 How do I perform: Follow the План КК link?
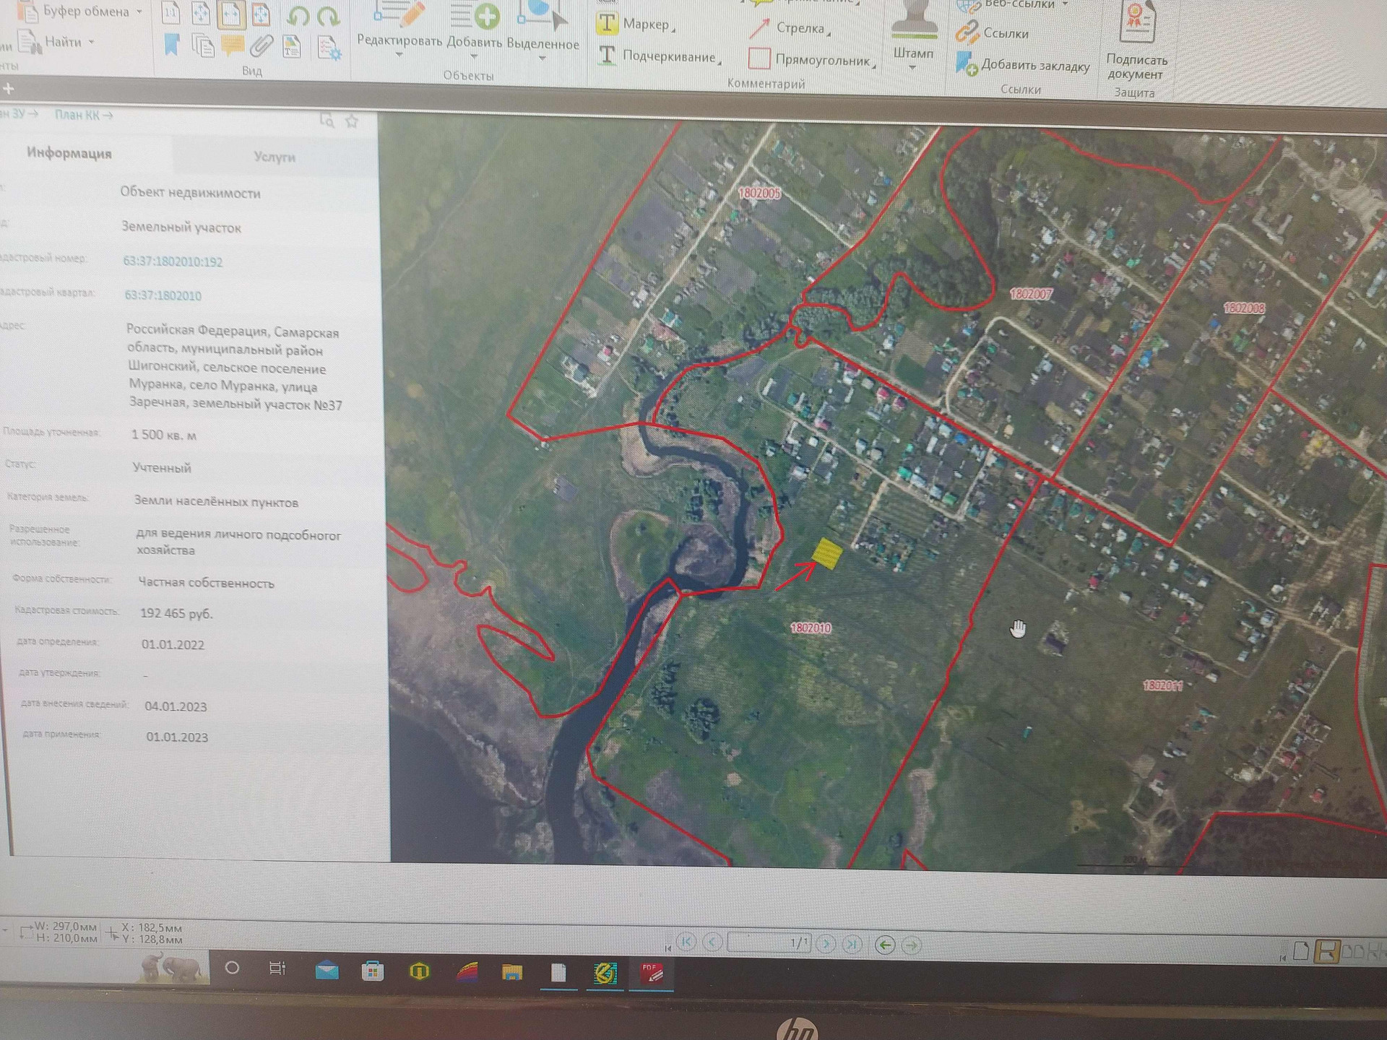pos(83,115)
